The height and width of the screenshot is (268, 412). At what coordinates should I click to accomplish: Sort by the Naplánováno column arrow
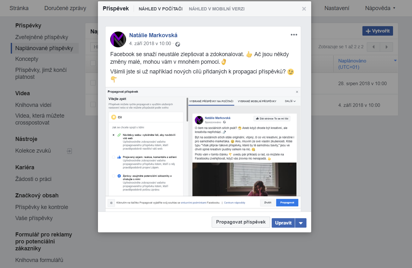click(x=395, y=61)
